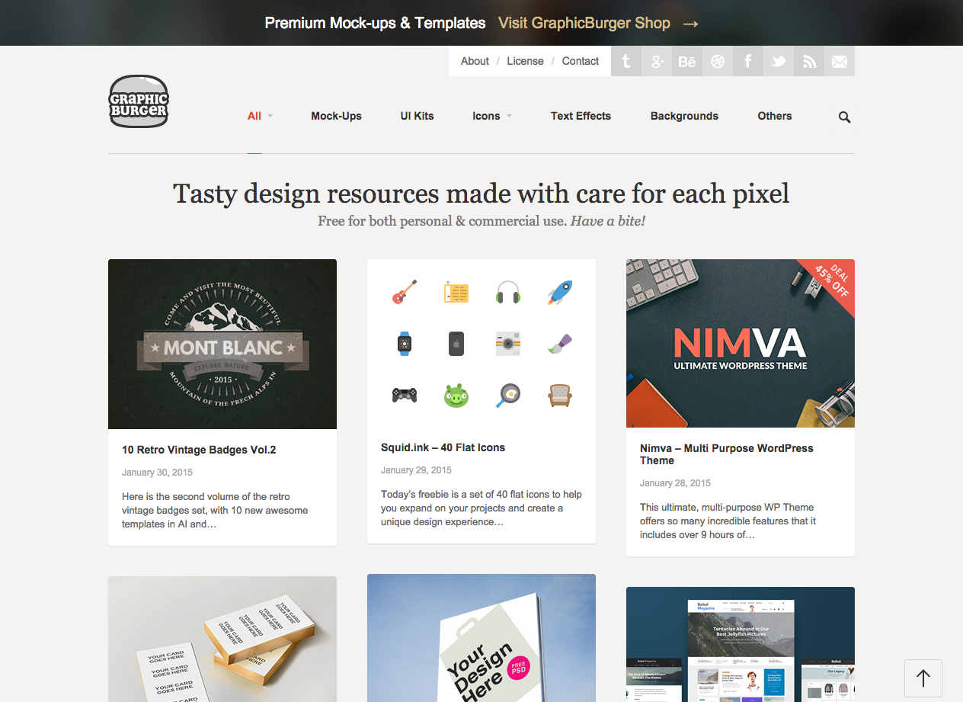Subscribe via the RSS feed icon
This screenshot has width=963, height=702.
(809, 61)
